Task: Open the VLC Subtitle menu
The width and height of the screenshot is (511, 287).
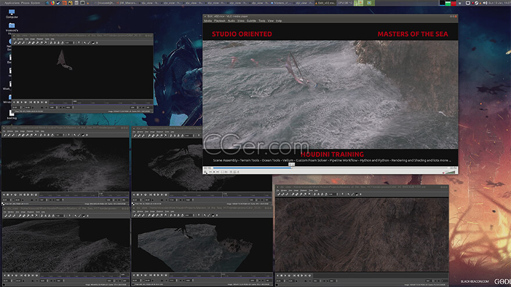Action: point(251,21)
